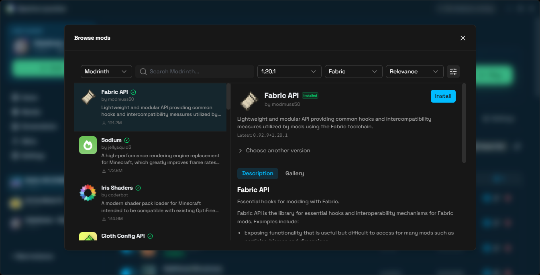The height and width of the screenshot is (275, 540).
Task: Select the Cloth Config API title
Action: coord(123,236)
